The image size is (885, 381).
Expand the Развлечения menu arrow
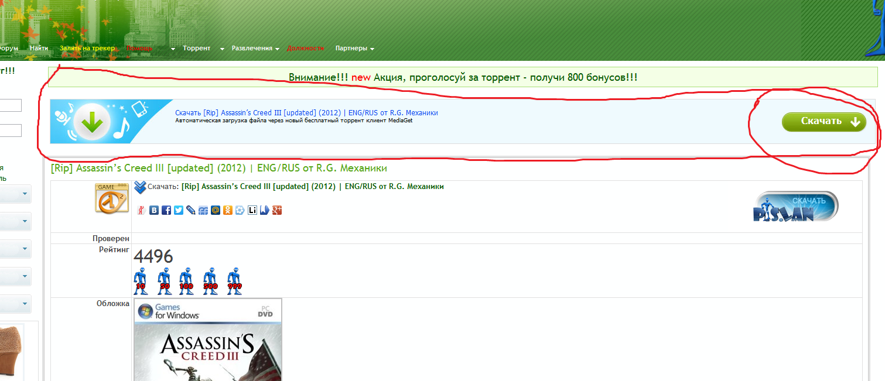pyautogui.click(x=277, y=49)
